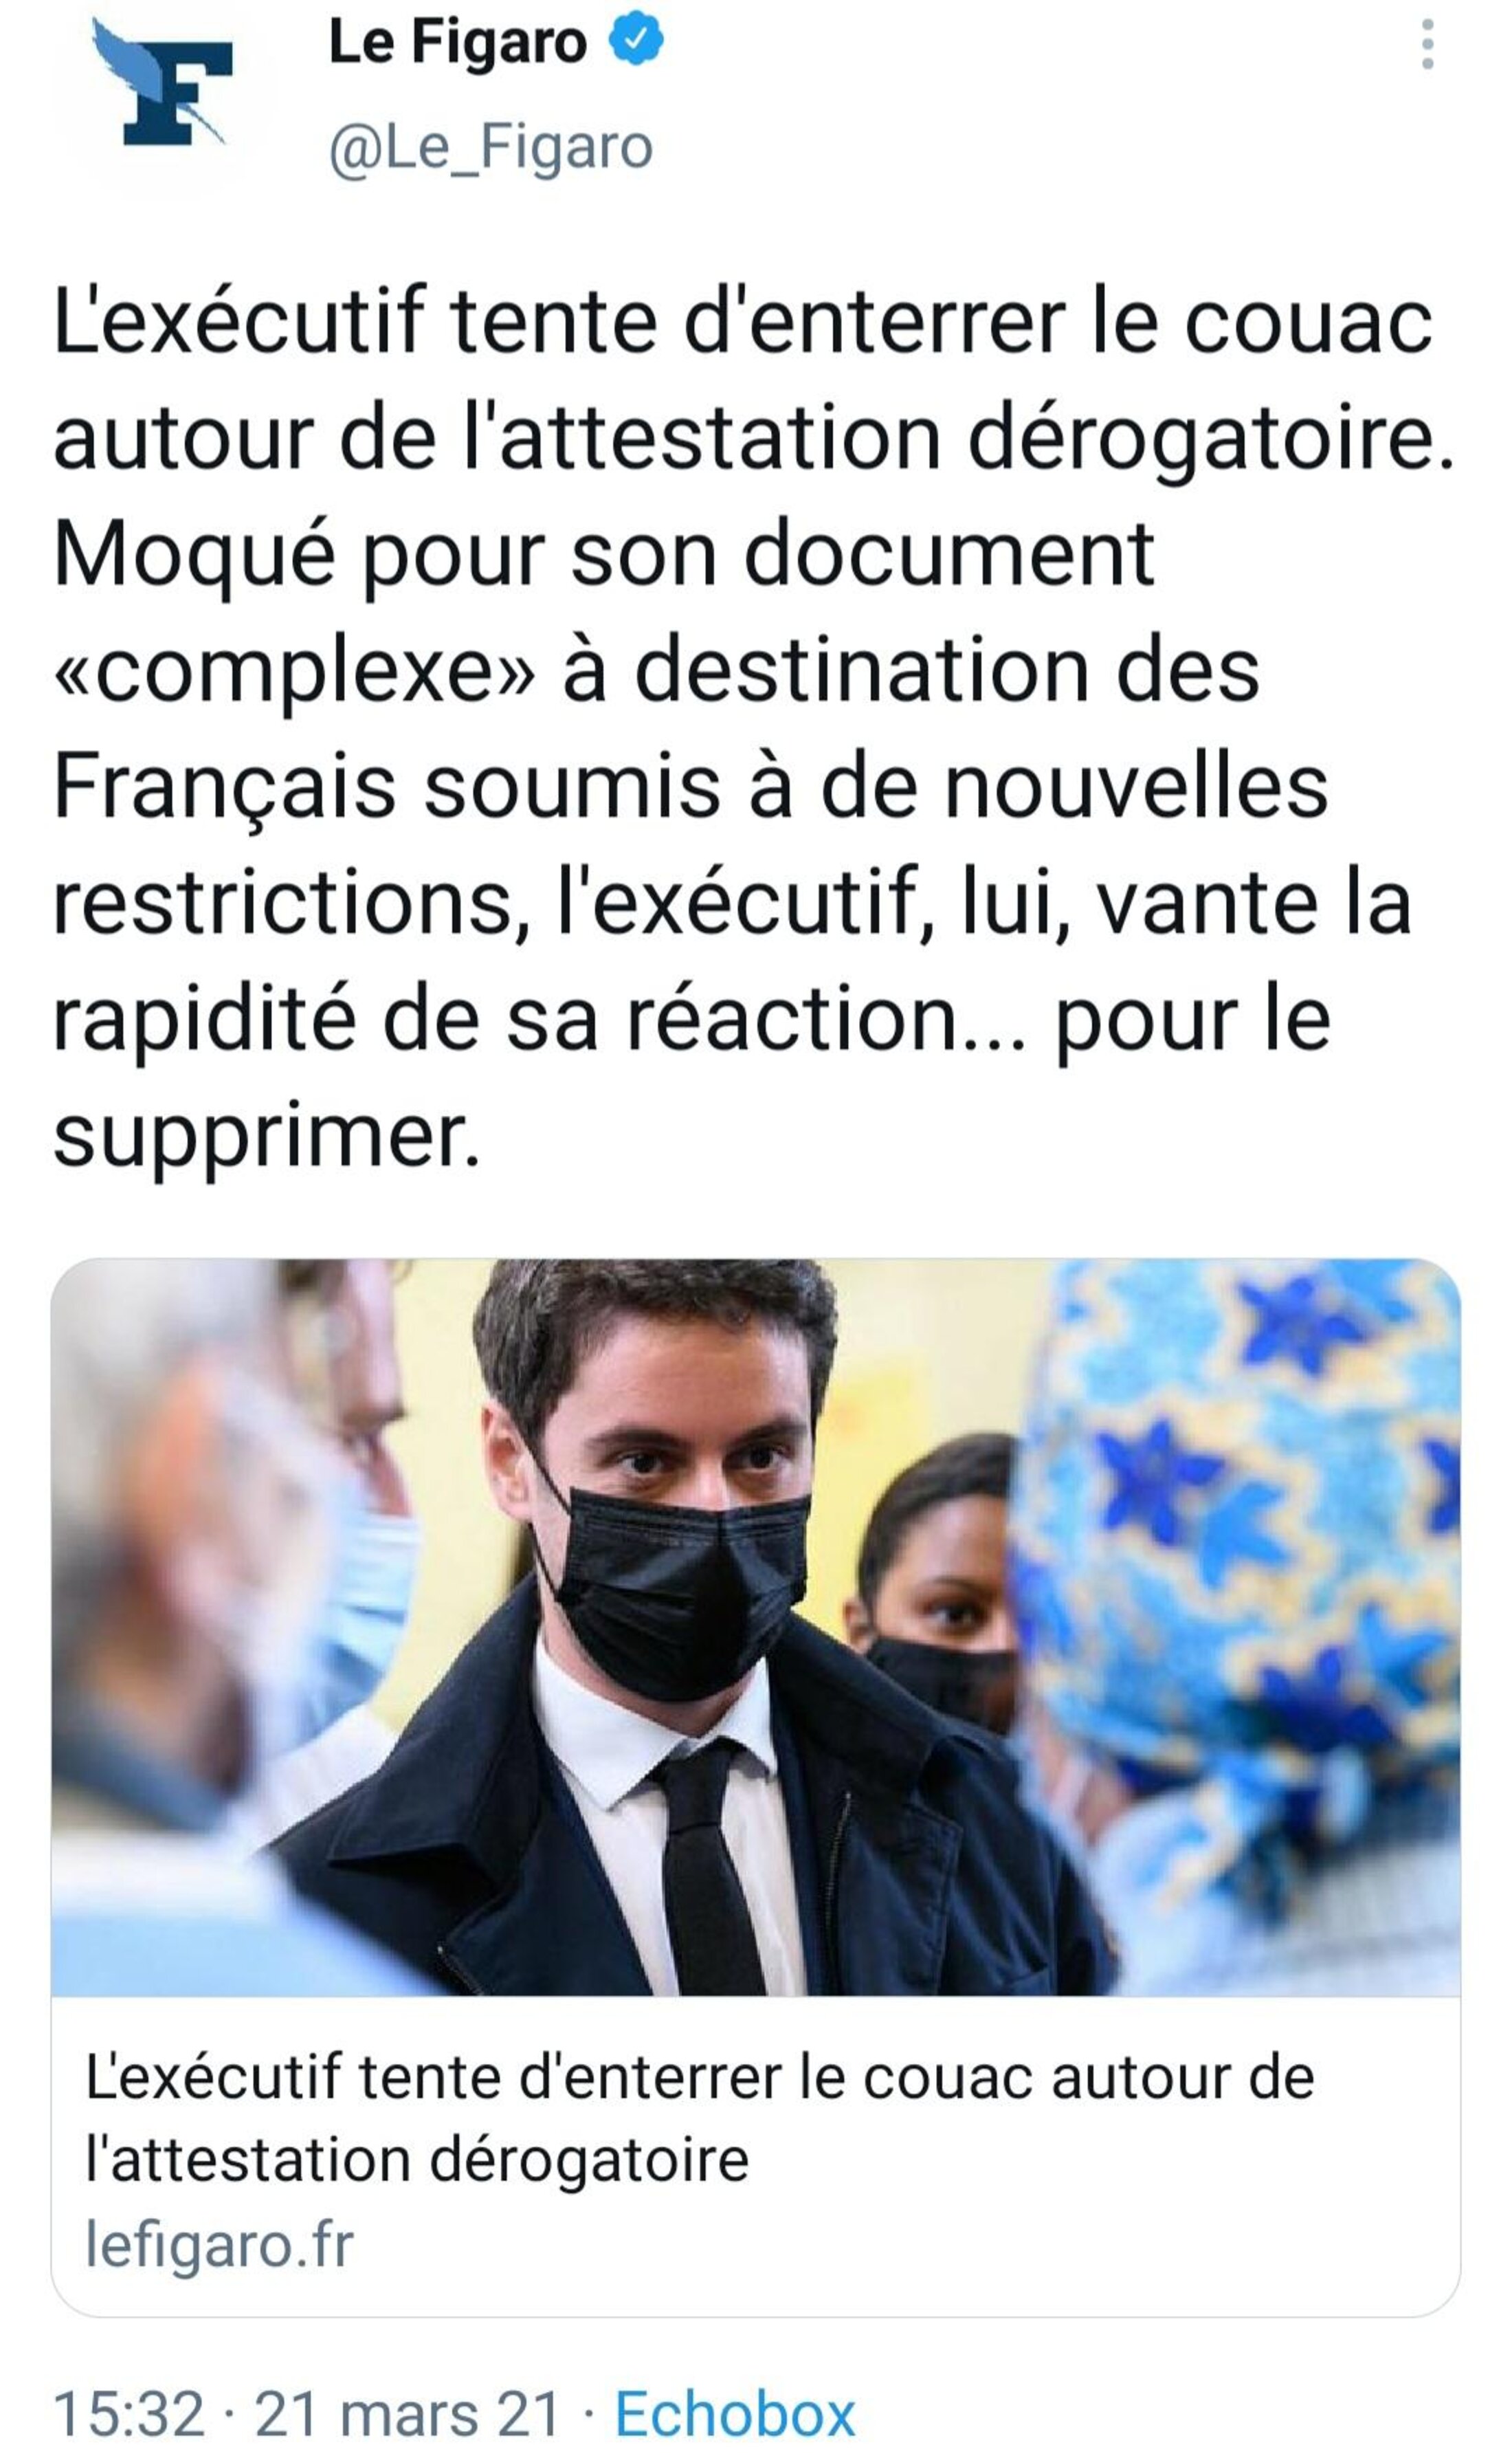This screenshot has height=2458, width=1512.
Task: Tap the blue verified badge icon
Action: [637, 42]
